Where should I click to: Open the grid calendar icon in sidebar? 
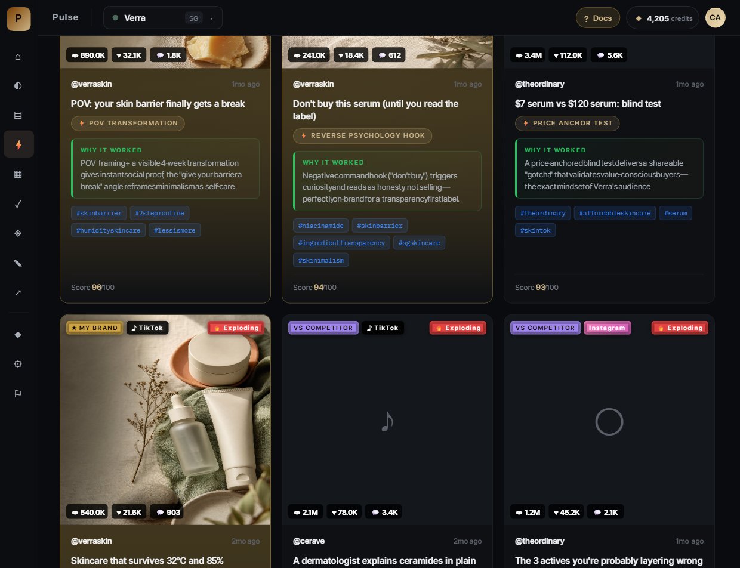point(18,174)
